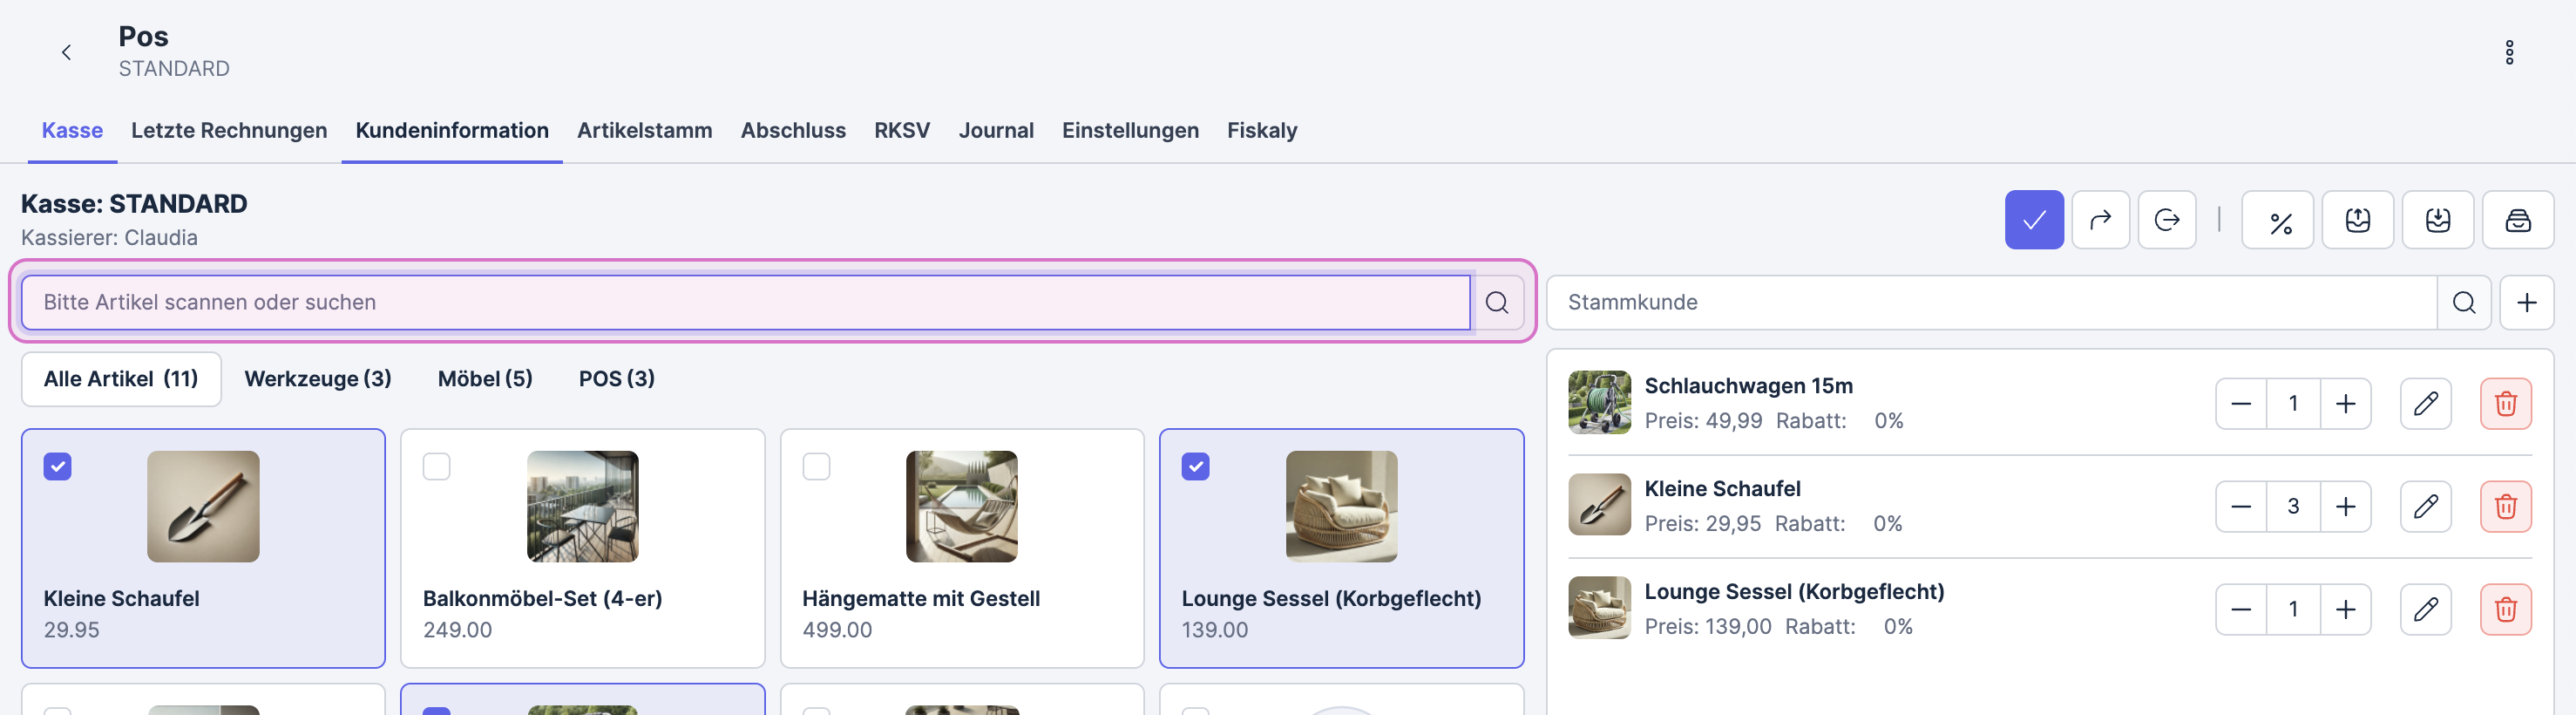2576x715 pixels.
Task: Click the Lounge Sessel product thumbnail
Action: [x=1341, y=506]
